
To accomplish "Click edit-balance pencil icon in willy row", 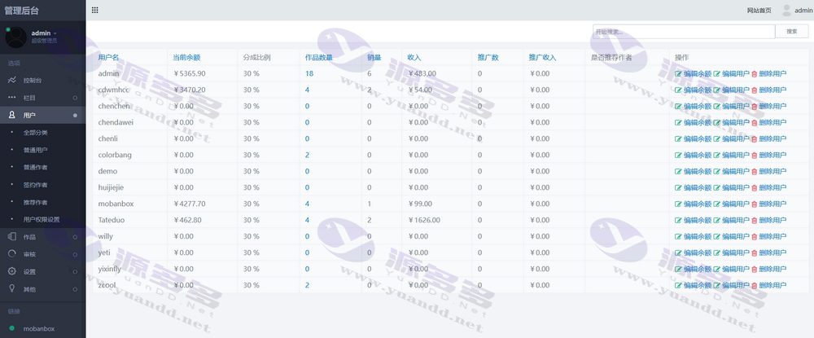I will 678,236.
